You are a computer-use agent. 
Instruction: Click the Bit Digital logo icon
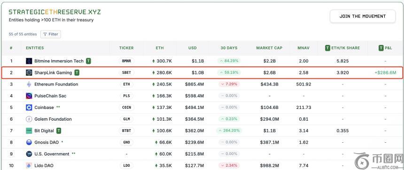[x=29, y=131]
